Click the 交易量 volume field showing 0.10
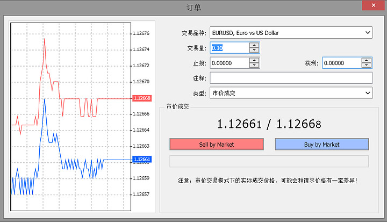This screenshot has height=223, width=387. 230,48
